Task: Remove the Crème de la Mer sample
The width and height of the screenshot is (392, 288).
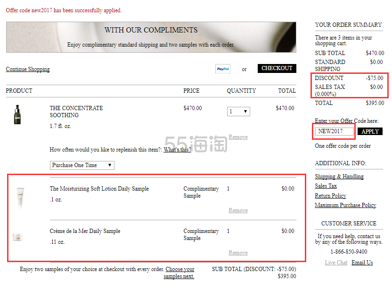Action: 238,253
